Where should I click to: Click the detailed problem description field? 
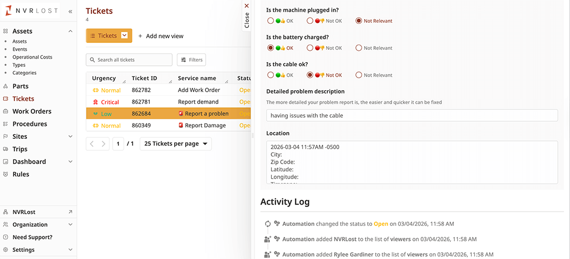412,116
